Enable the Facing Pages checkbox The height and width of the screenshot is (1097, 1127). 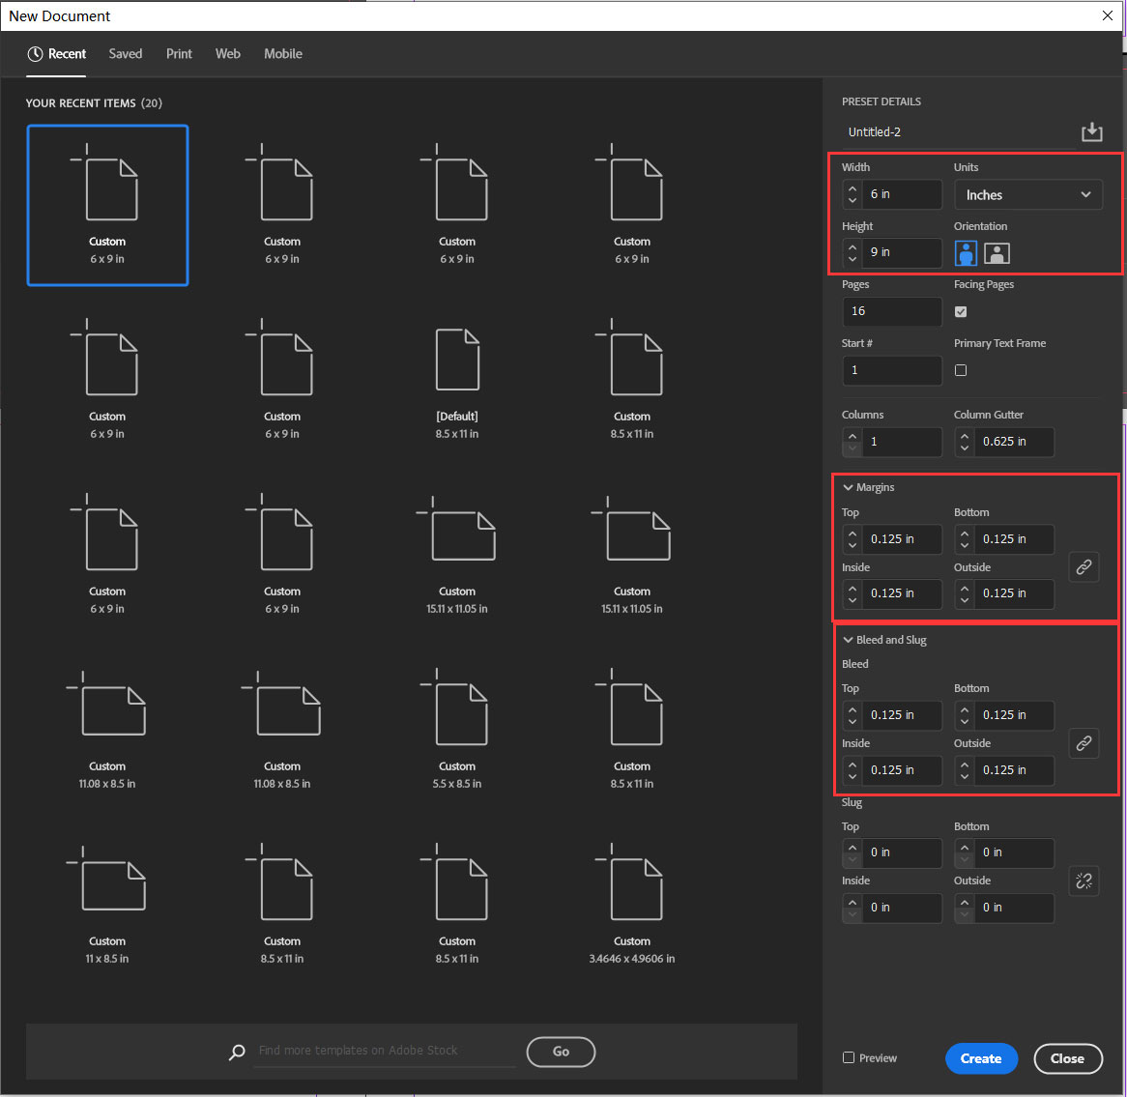click(960, 311)
